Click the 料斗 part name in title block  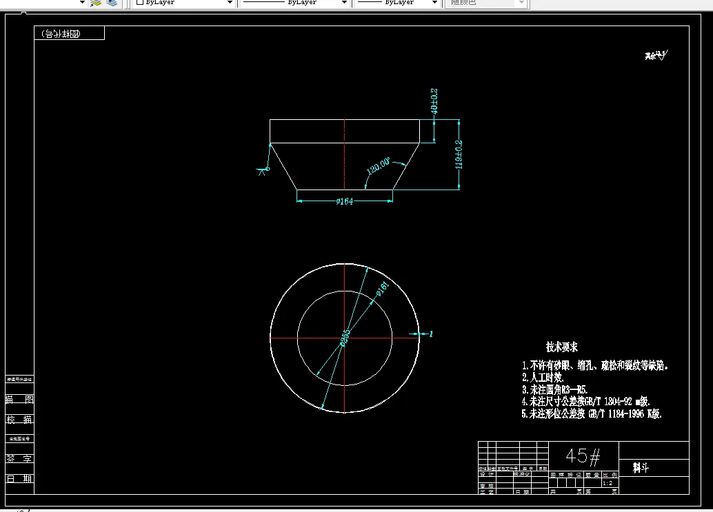tap(641, 467)
